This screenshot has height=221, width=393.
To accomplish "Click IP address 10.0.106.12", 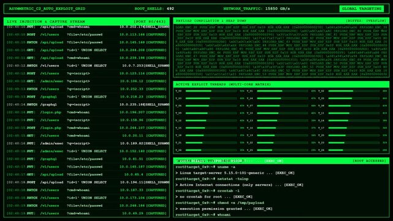I will pos(132,81).
